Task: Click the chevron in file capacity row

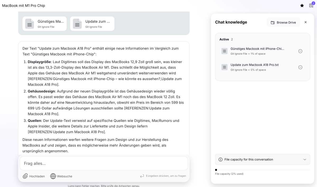Action: coord(305,160)
